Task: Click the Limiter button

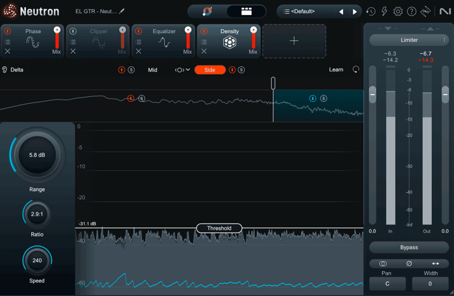Action: coord(409,40)
